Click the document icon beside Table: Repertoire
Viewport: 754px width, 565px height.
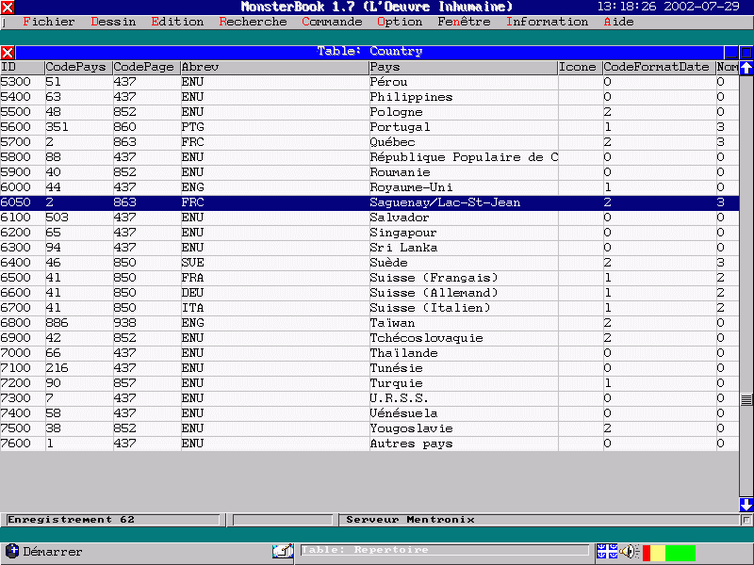[283, 551]
